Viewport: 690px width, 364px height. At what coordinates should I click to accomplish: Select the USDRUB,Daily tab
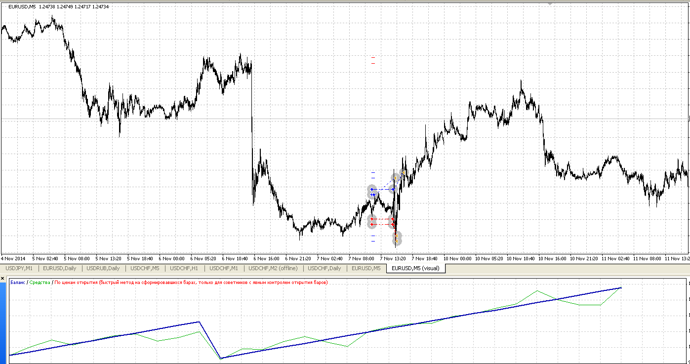pos(103,268)
